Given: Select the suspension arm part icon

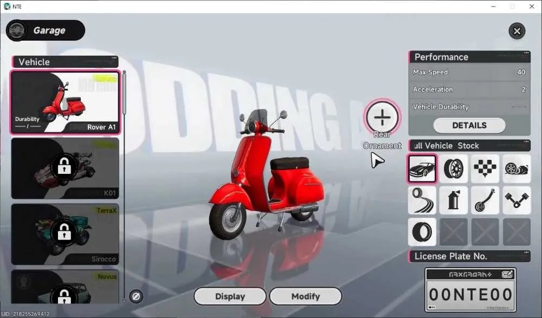Looking at the screenshot, I should pyautogui.click(x=485, y=200).
